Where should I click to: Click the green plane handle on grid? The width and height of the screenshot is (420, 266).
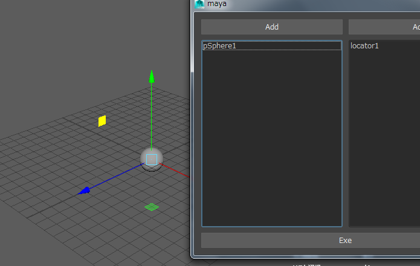coord(152,207)
